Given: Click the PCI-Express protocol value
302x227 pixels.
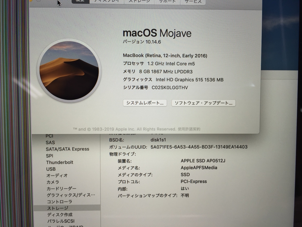Looking at the screenshot, I should point(194,181).
